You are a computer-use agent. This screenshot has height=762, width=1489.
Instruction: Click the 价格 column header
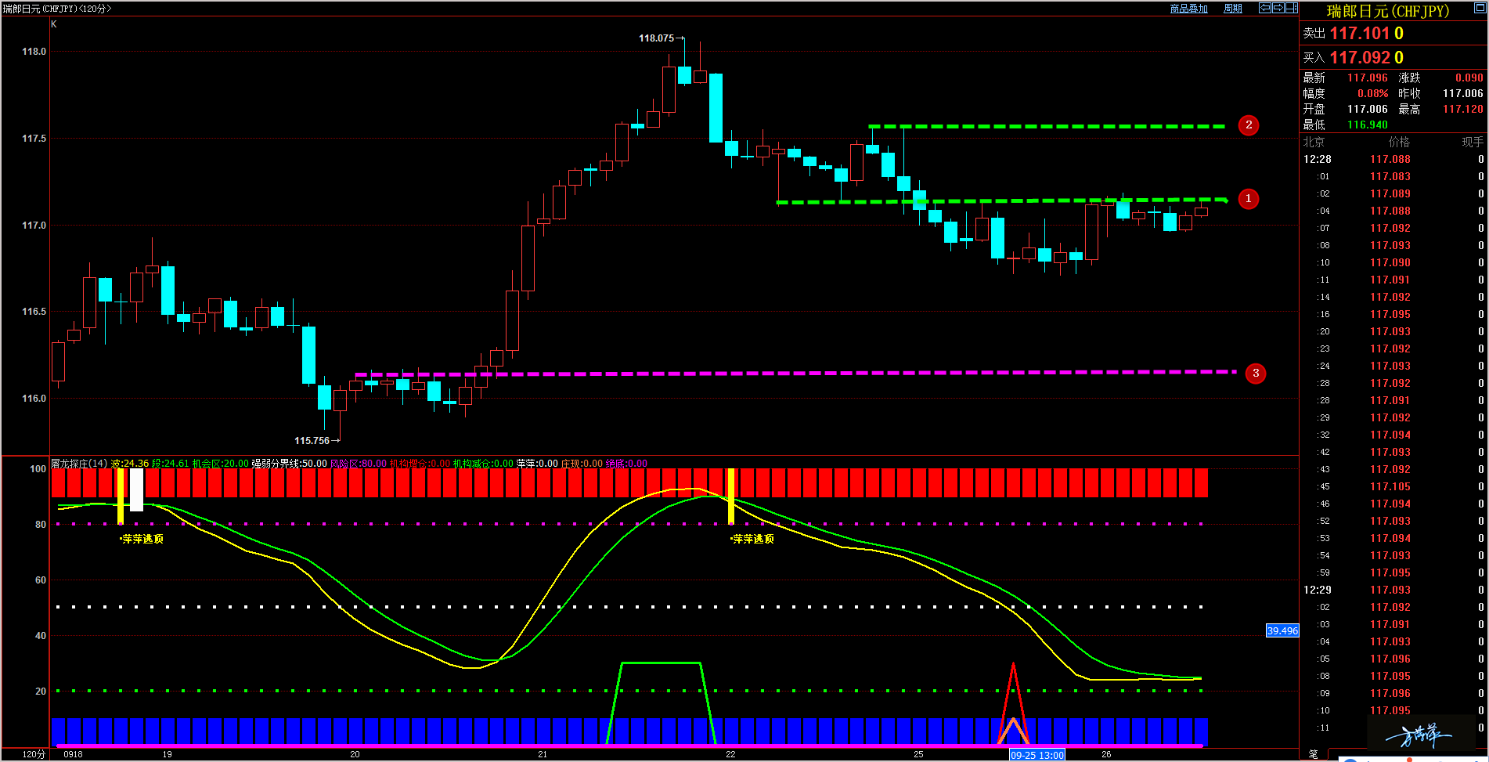click(x=1399, y=142)
